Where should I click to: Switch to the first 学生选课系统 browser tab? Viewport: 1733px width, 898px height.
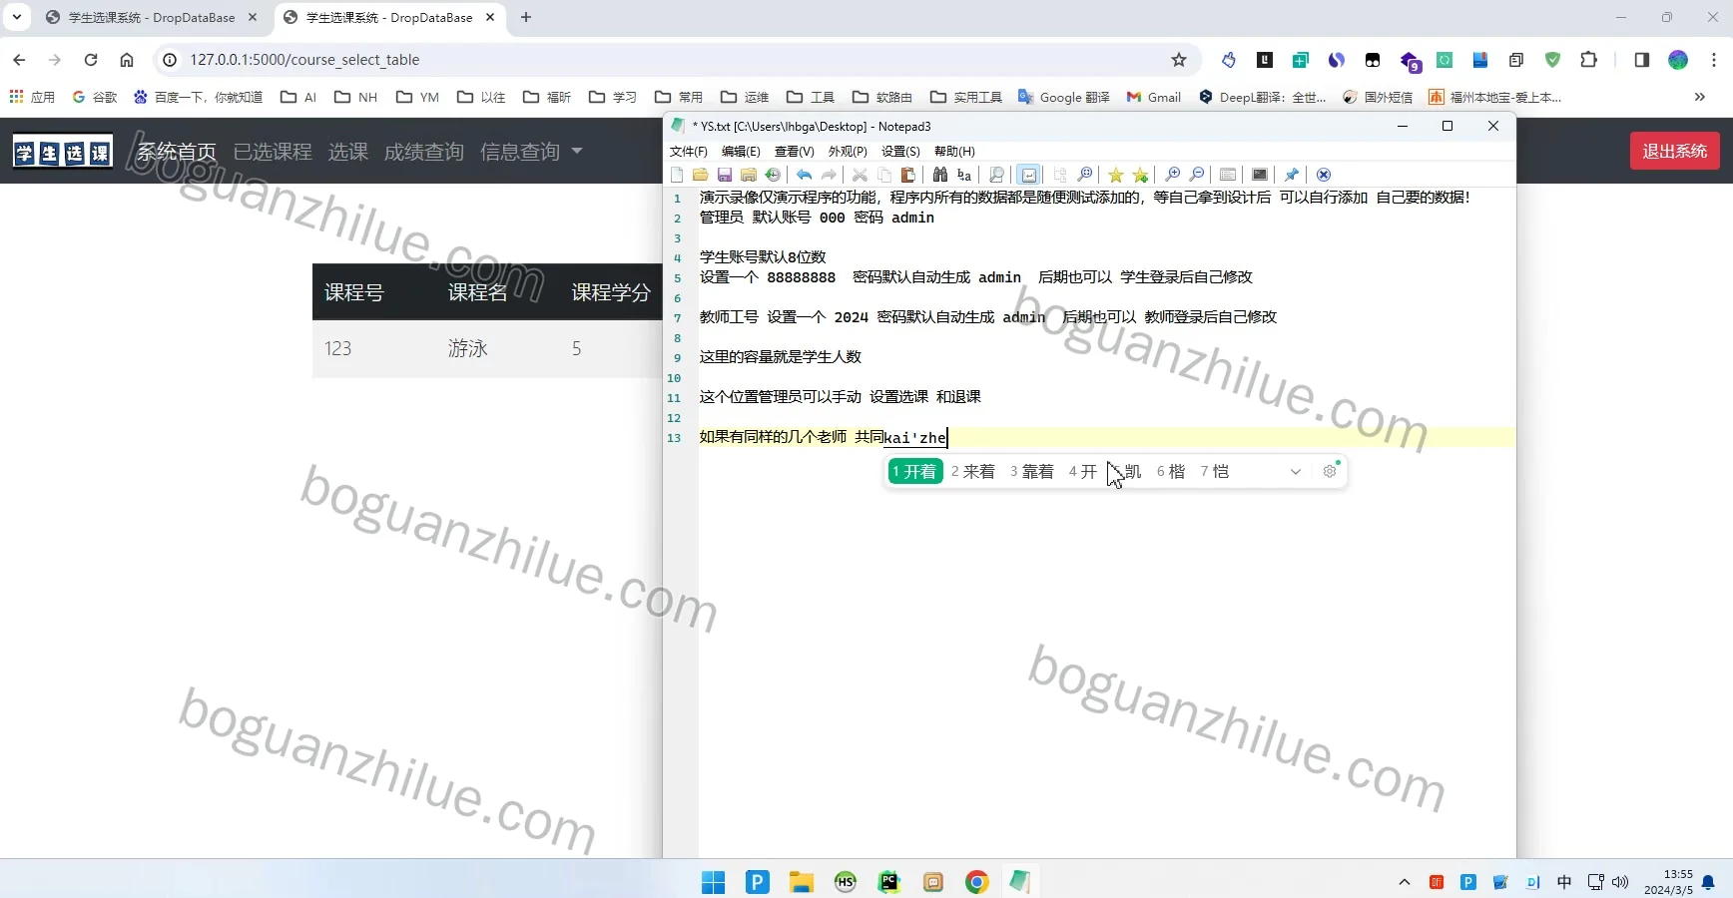[152, 18]
